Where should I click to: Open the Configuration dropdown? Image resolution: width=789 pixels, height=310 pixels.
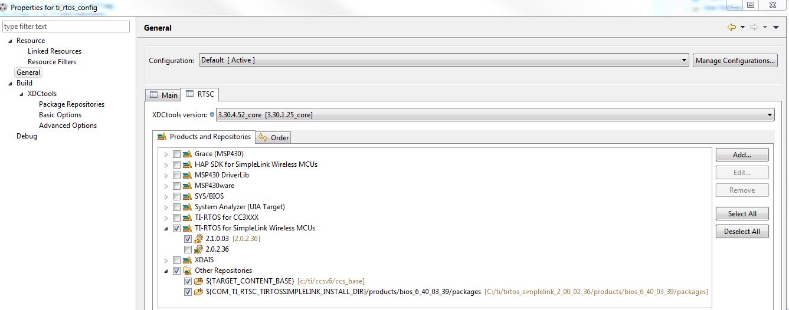pyautogui.click(x=685, y=60)
